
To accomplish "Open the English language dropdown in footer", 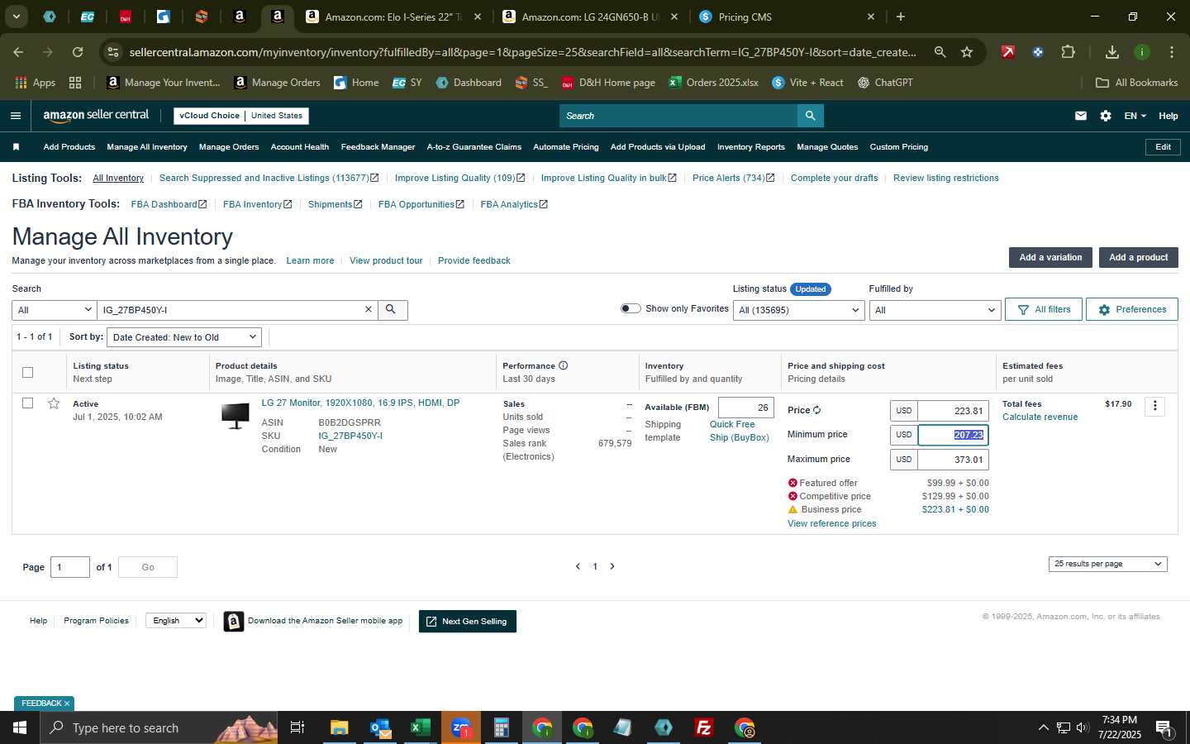I will [176, 620].
